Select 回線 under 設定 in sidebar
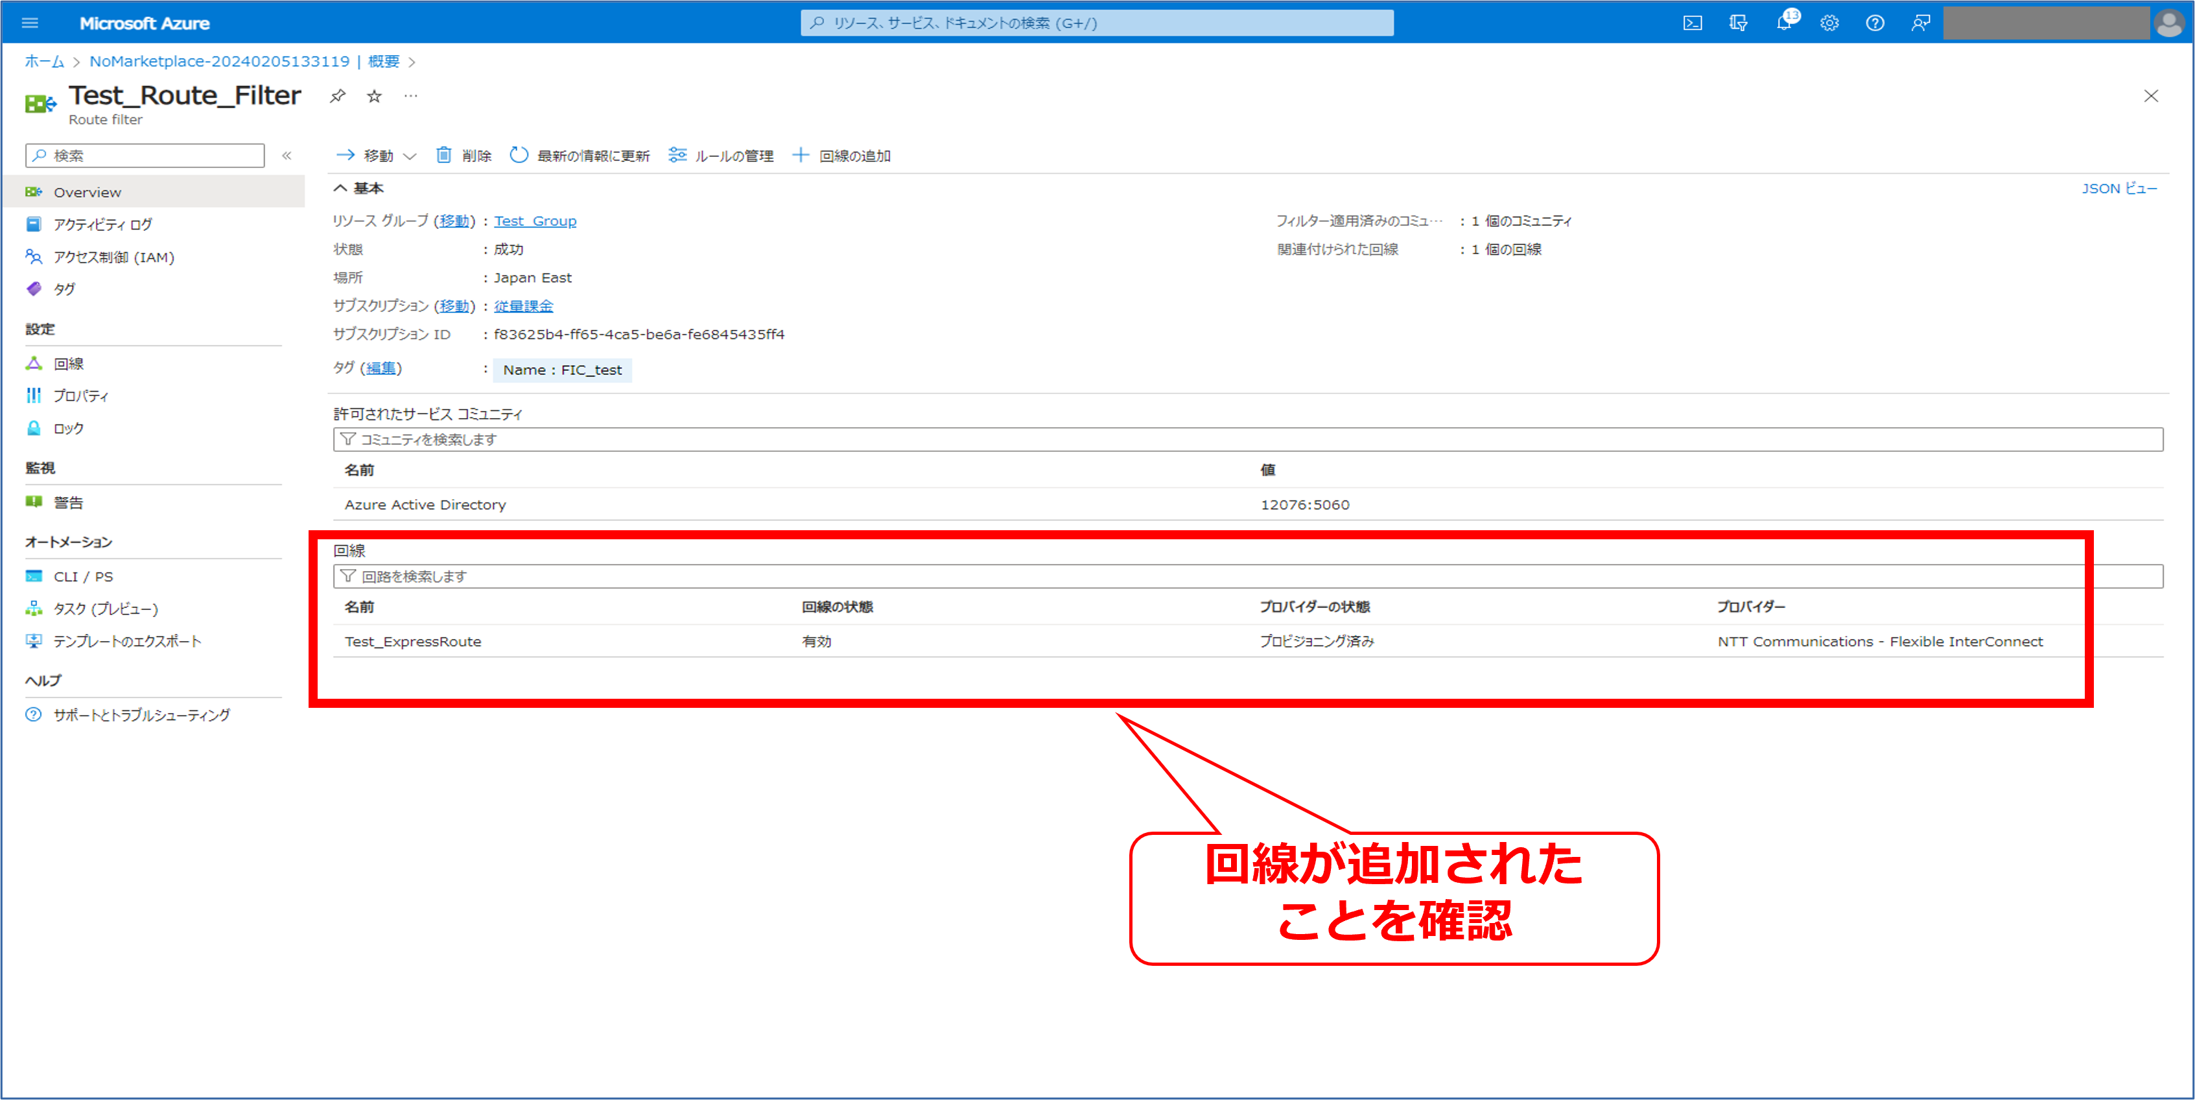The image size is (2195, 1100). [x=68, y=364]
